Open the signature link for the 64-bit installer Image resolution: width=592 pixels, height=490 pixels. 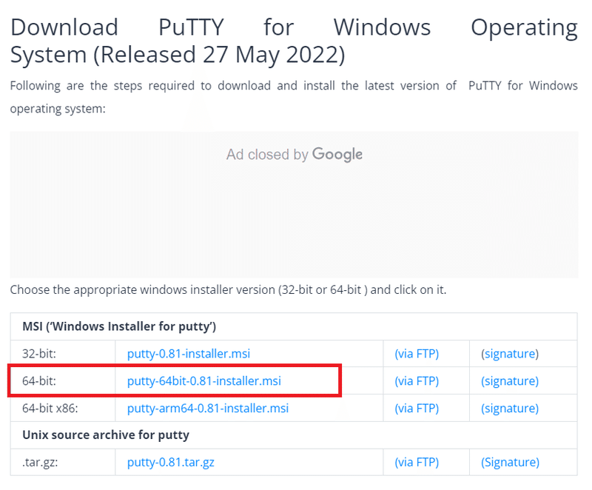[510, 381]
